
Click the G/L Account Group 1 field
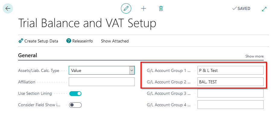pos(230,70)
